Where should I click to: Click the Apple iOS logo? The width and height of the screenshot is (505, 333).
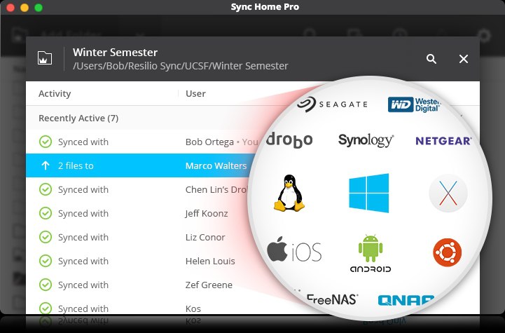[294, 250]
